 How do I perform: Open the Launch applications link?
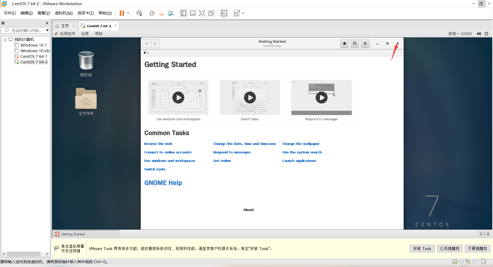299,161
